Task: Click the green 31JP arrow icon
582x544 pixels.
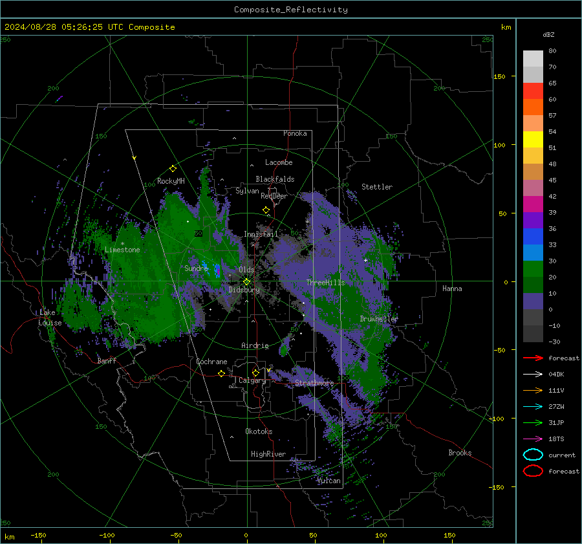Action: [x=533, y=422]
